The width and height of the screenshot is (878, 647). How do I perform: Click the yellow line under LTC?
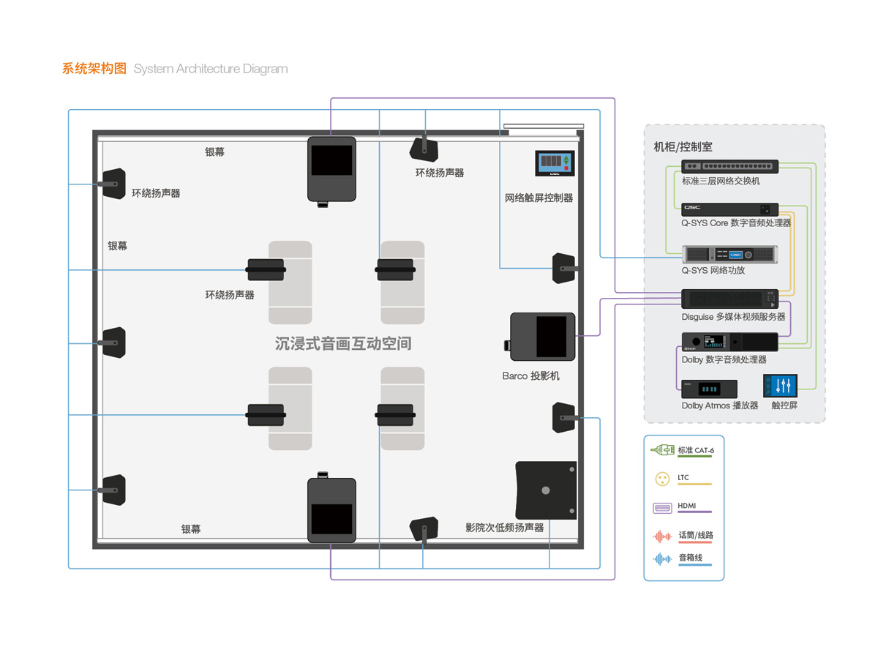[695, 485]
